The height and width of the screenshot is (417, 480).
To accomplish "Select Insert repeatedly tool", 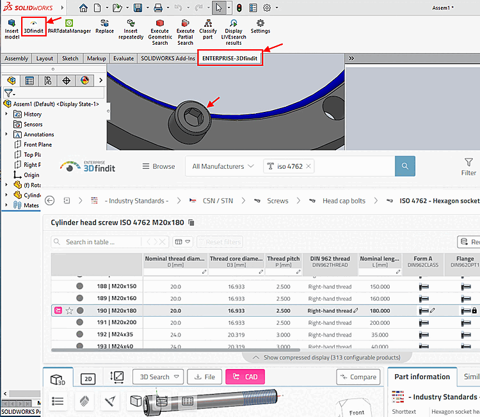I will (x=131, y=29).
